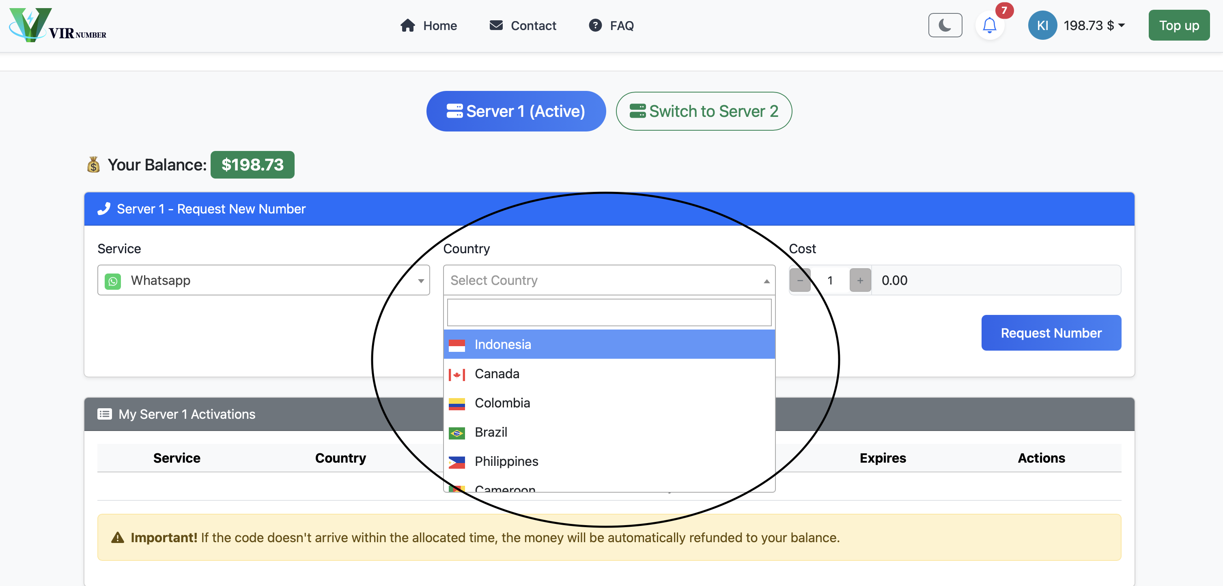Screen dimensions: 1223x586
Task: Expand the Whatsapp service dropdown
Action: point(421,281)
